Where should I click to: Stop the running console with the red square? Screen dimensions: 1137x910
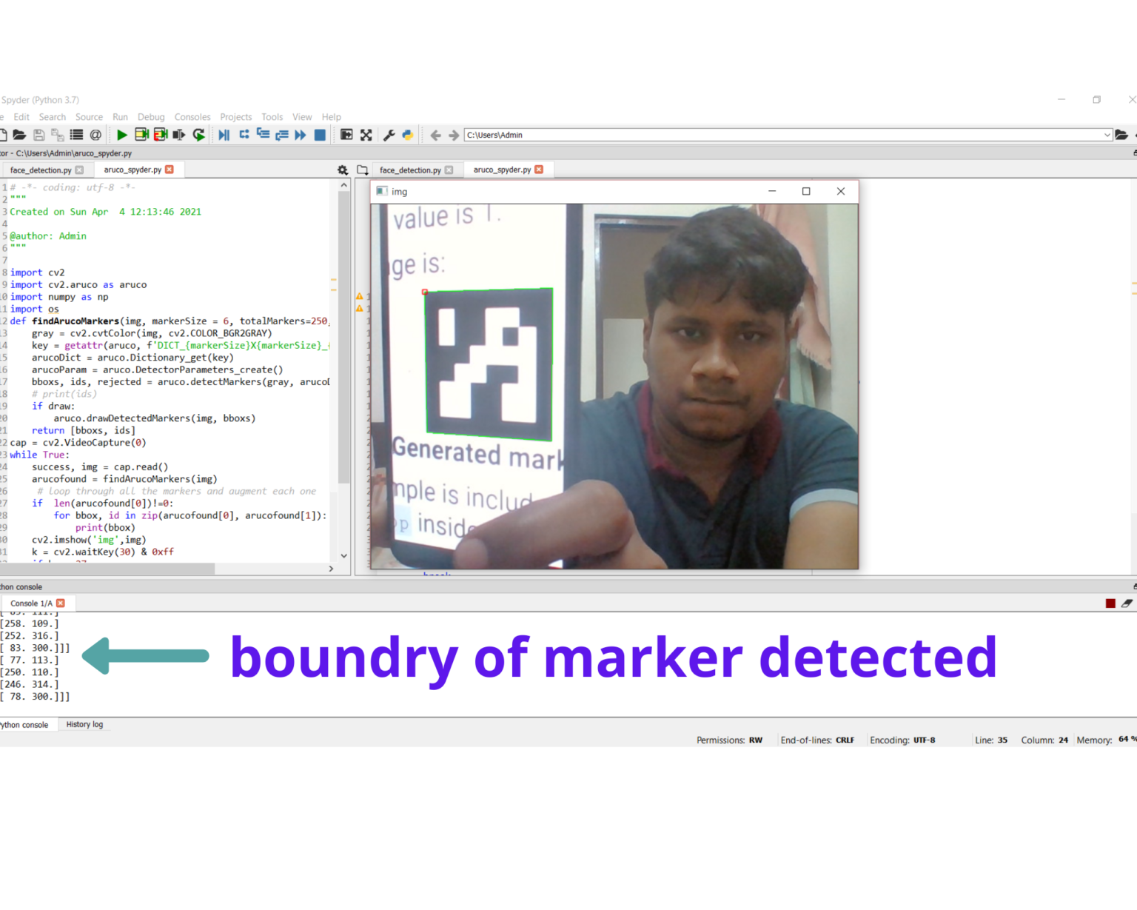(1110, 603)
